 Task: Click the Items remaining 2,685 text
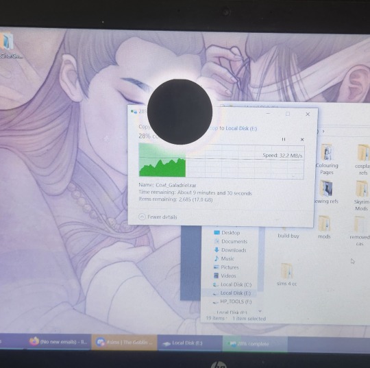(175, 199)
